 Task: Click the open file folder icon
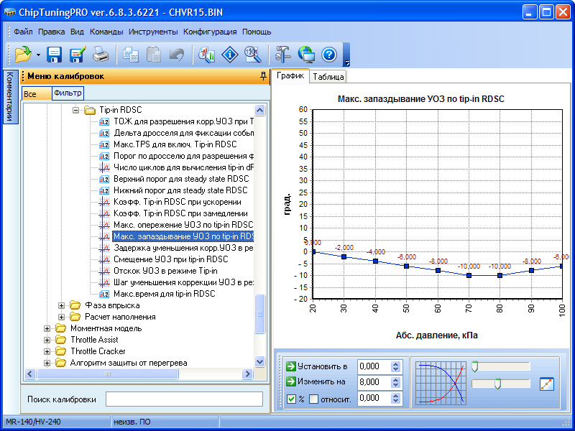pyautogui.click(x=22, y=54)
